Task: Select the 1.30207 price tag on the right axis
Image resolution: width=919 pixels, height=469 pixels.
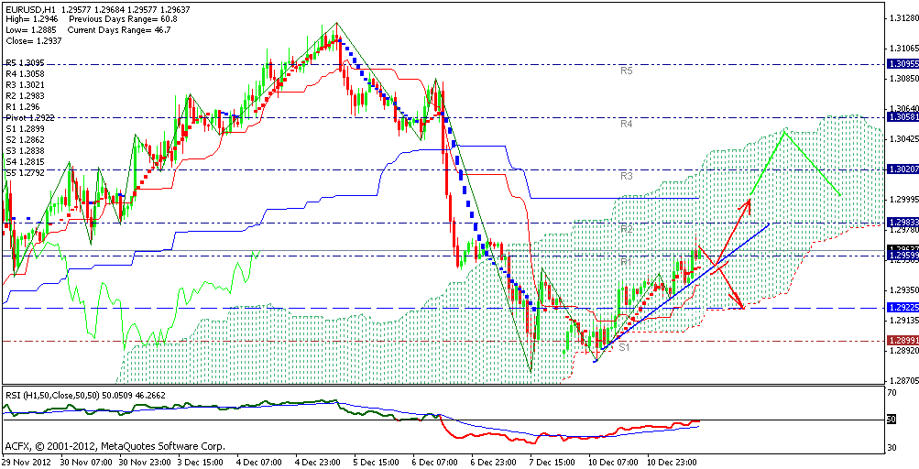Action: point(902,169)
